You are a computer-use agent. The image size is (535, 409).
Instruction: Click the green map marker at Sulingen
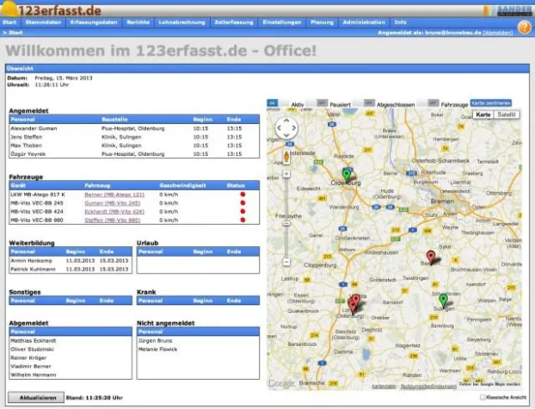(x=443, y=300)
